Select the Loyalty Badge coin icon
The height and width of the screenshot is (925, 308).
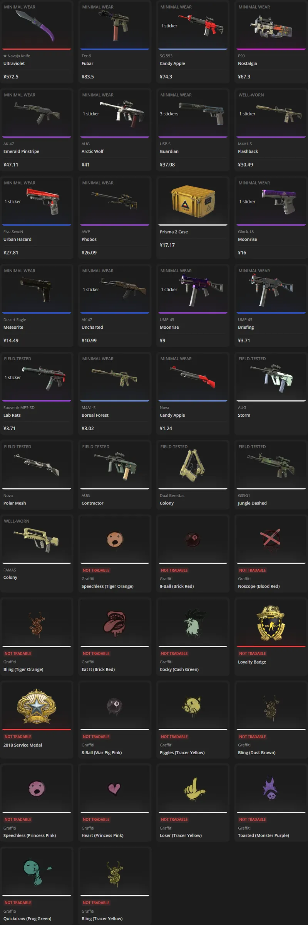271,623
